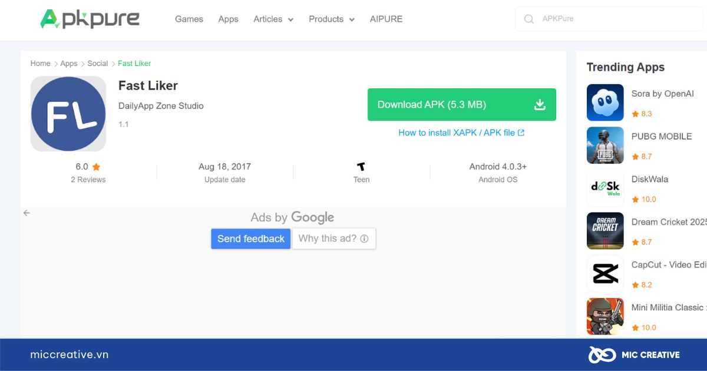Click the Dream Cricket 2025 app icon
Image resolution: width=707 pixels, height=371 pixels.
(x=605, y=230)
